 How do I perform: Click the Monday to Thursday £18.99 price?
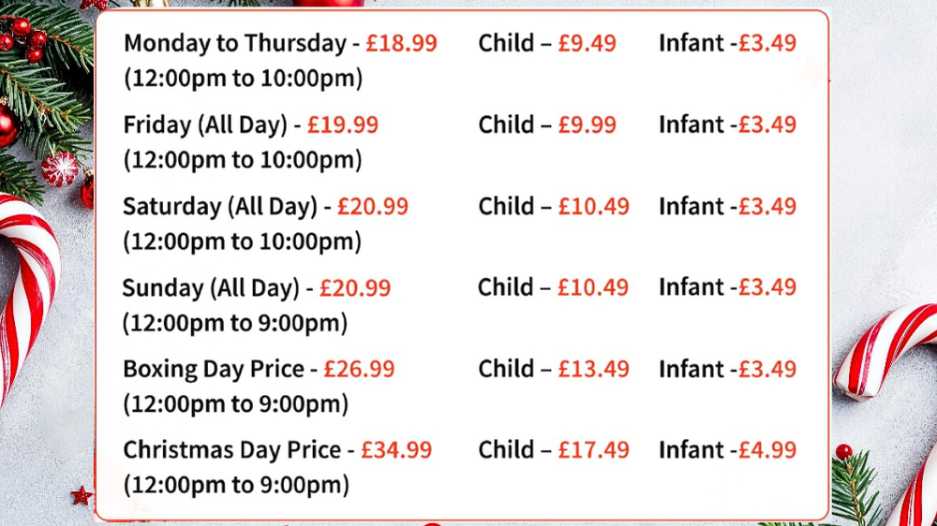[401, 43]
